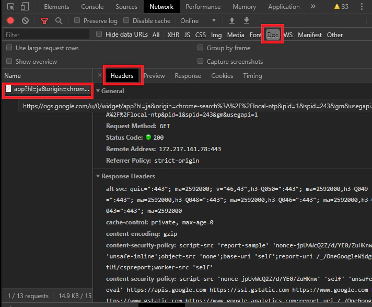Enable Use large request rows
This screenshot has width=372, height=307.
point(9,48)
